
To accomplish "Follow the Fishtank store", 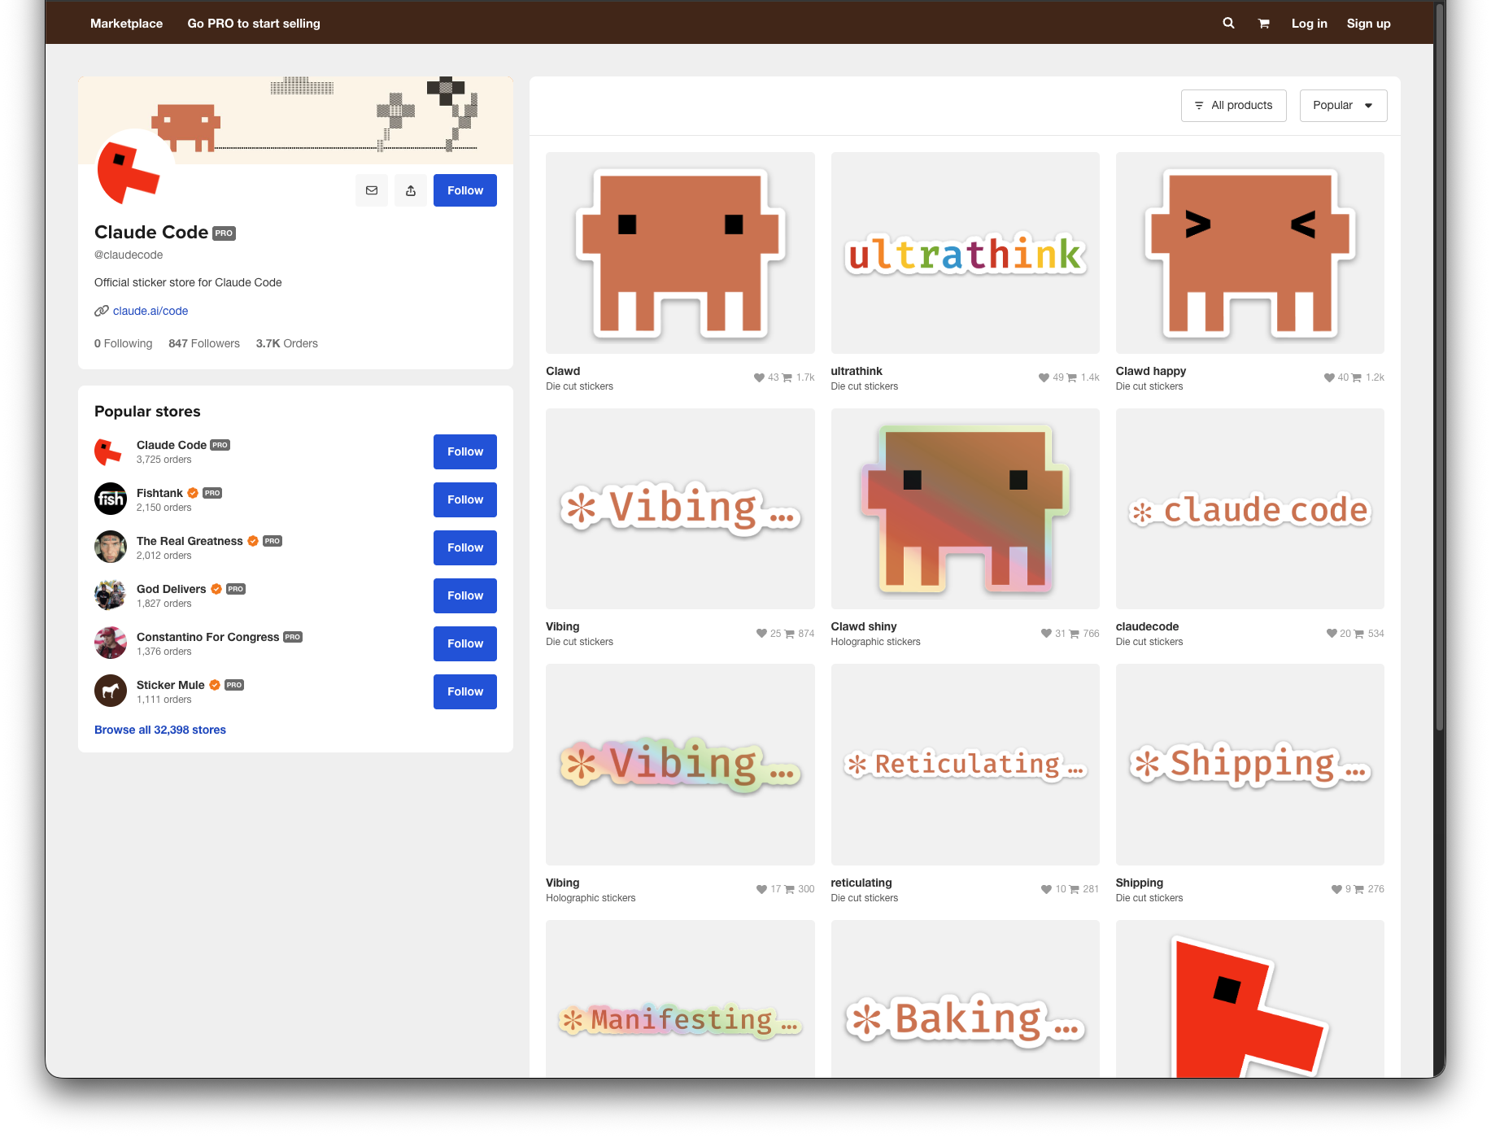I will (464, 499).
